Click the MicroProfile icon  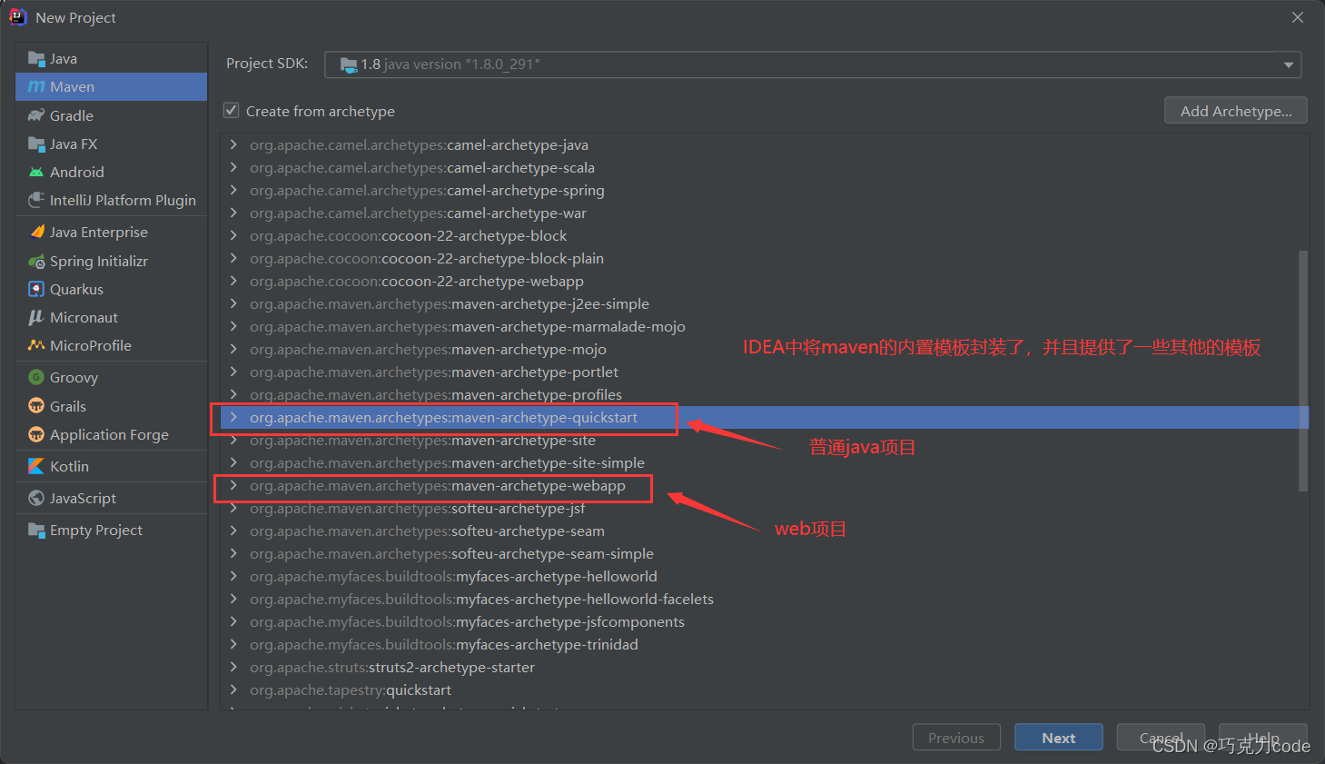[36, 345]
